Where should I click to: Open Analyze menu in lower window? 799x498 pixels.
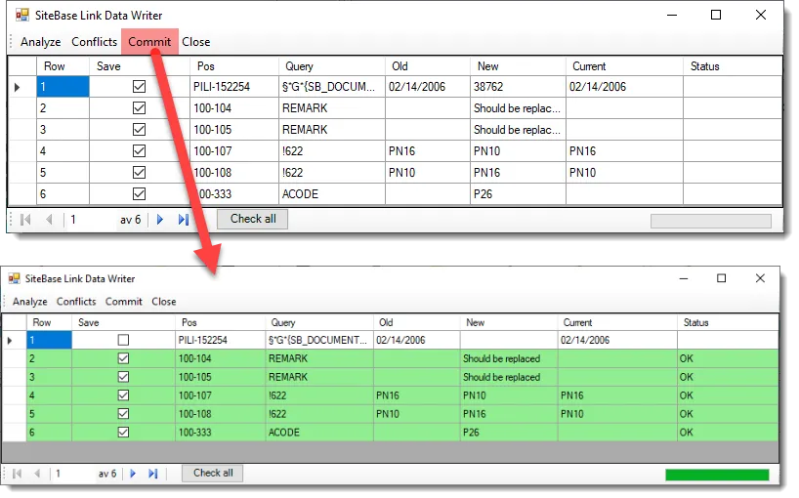coord(30,302)
